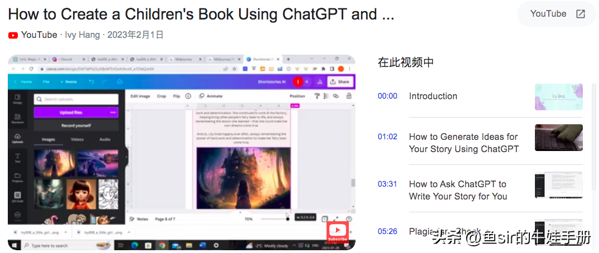Open the Ask ChatGPT chapter thumbnail
Image resolution: width=599 pixels, height=253 pixels.
[558, 185]
